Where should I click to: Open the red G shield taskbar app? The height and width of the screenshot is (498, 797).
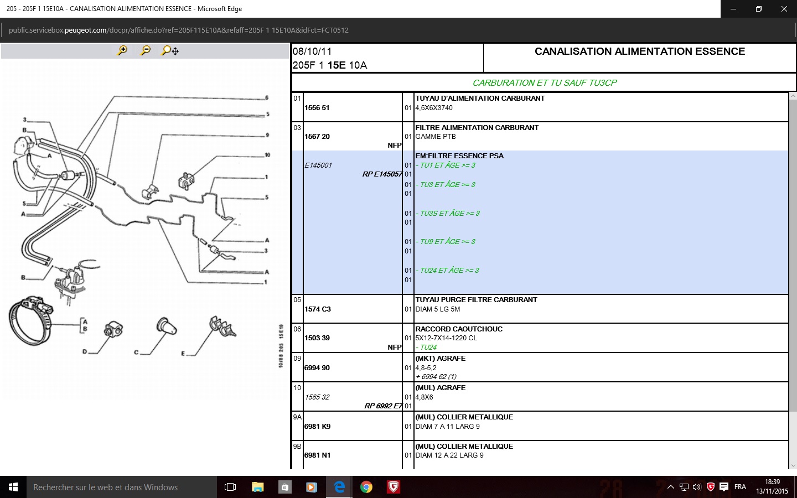tap(393, 487)
